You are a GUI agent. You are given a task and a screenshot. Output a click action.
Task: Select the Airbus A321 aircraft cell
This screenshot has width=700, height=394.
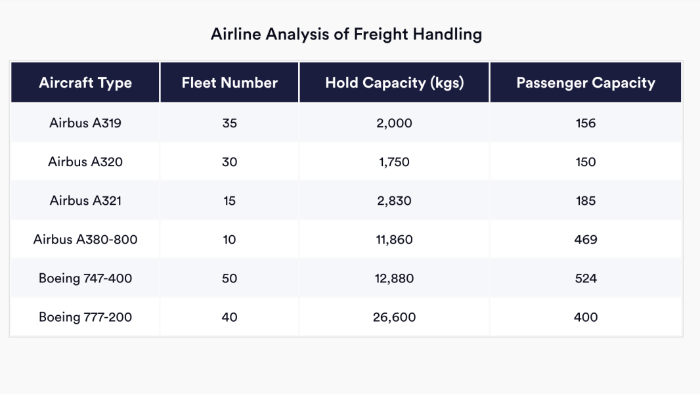click(x=85, y=200)
